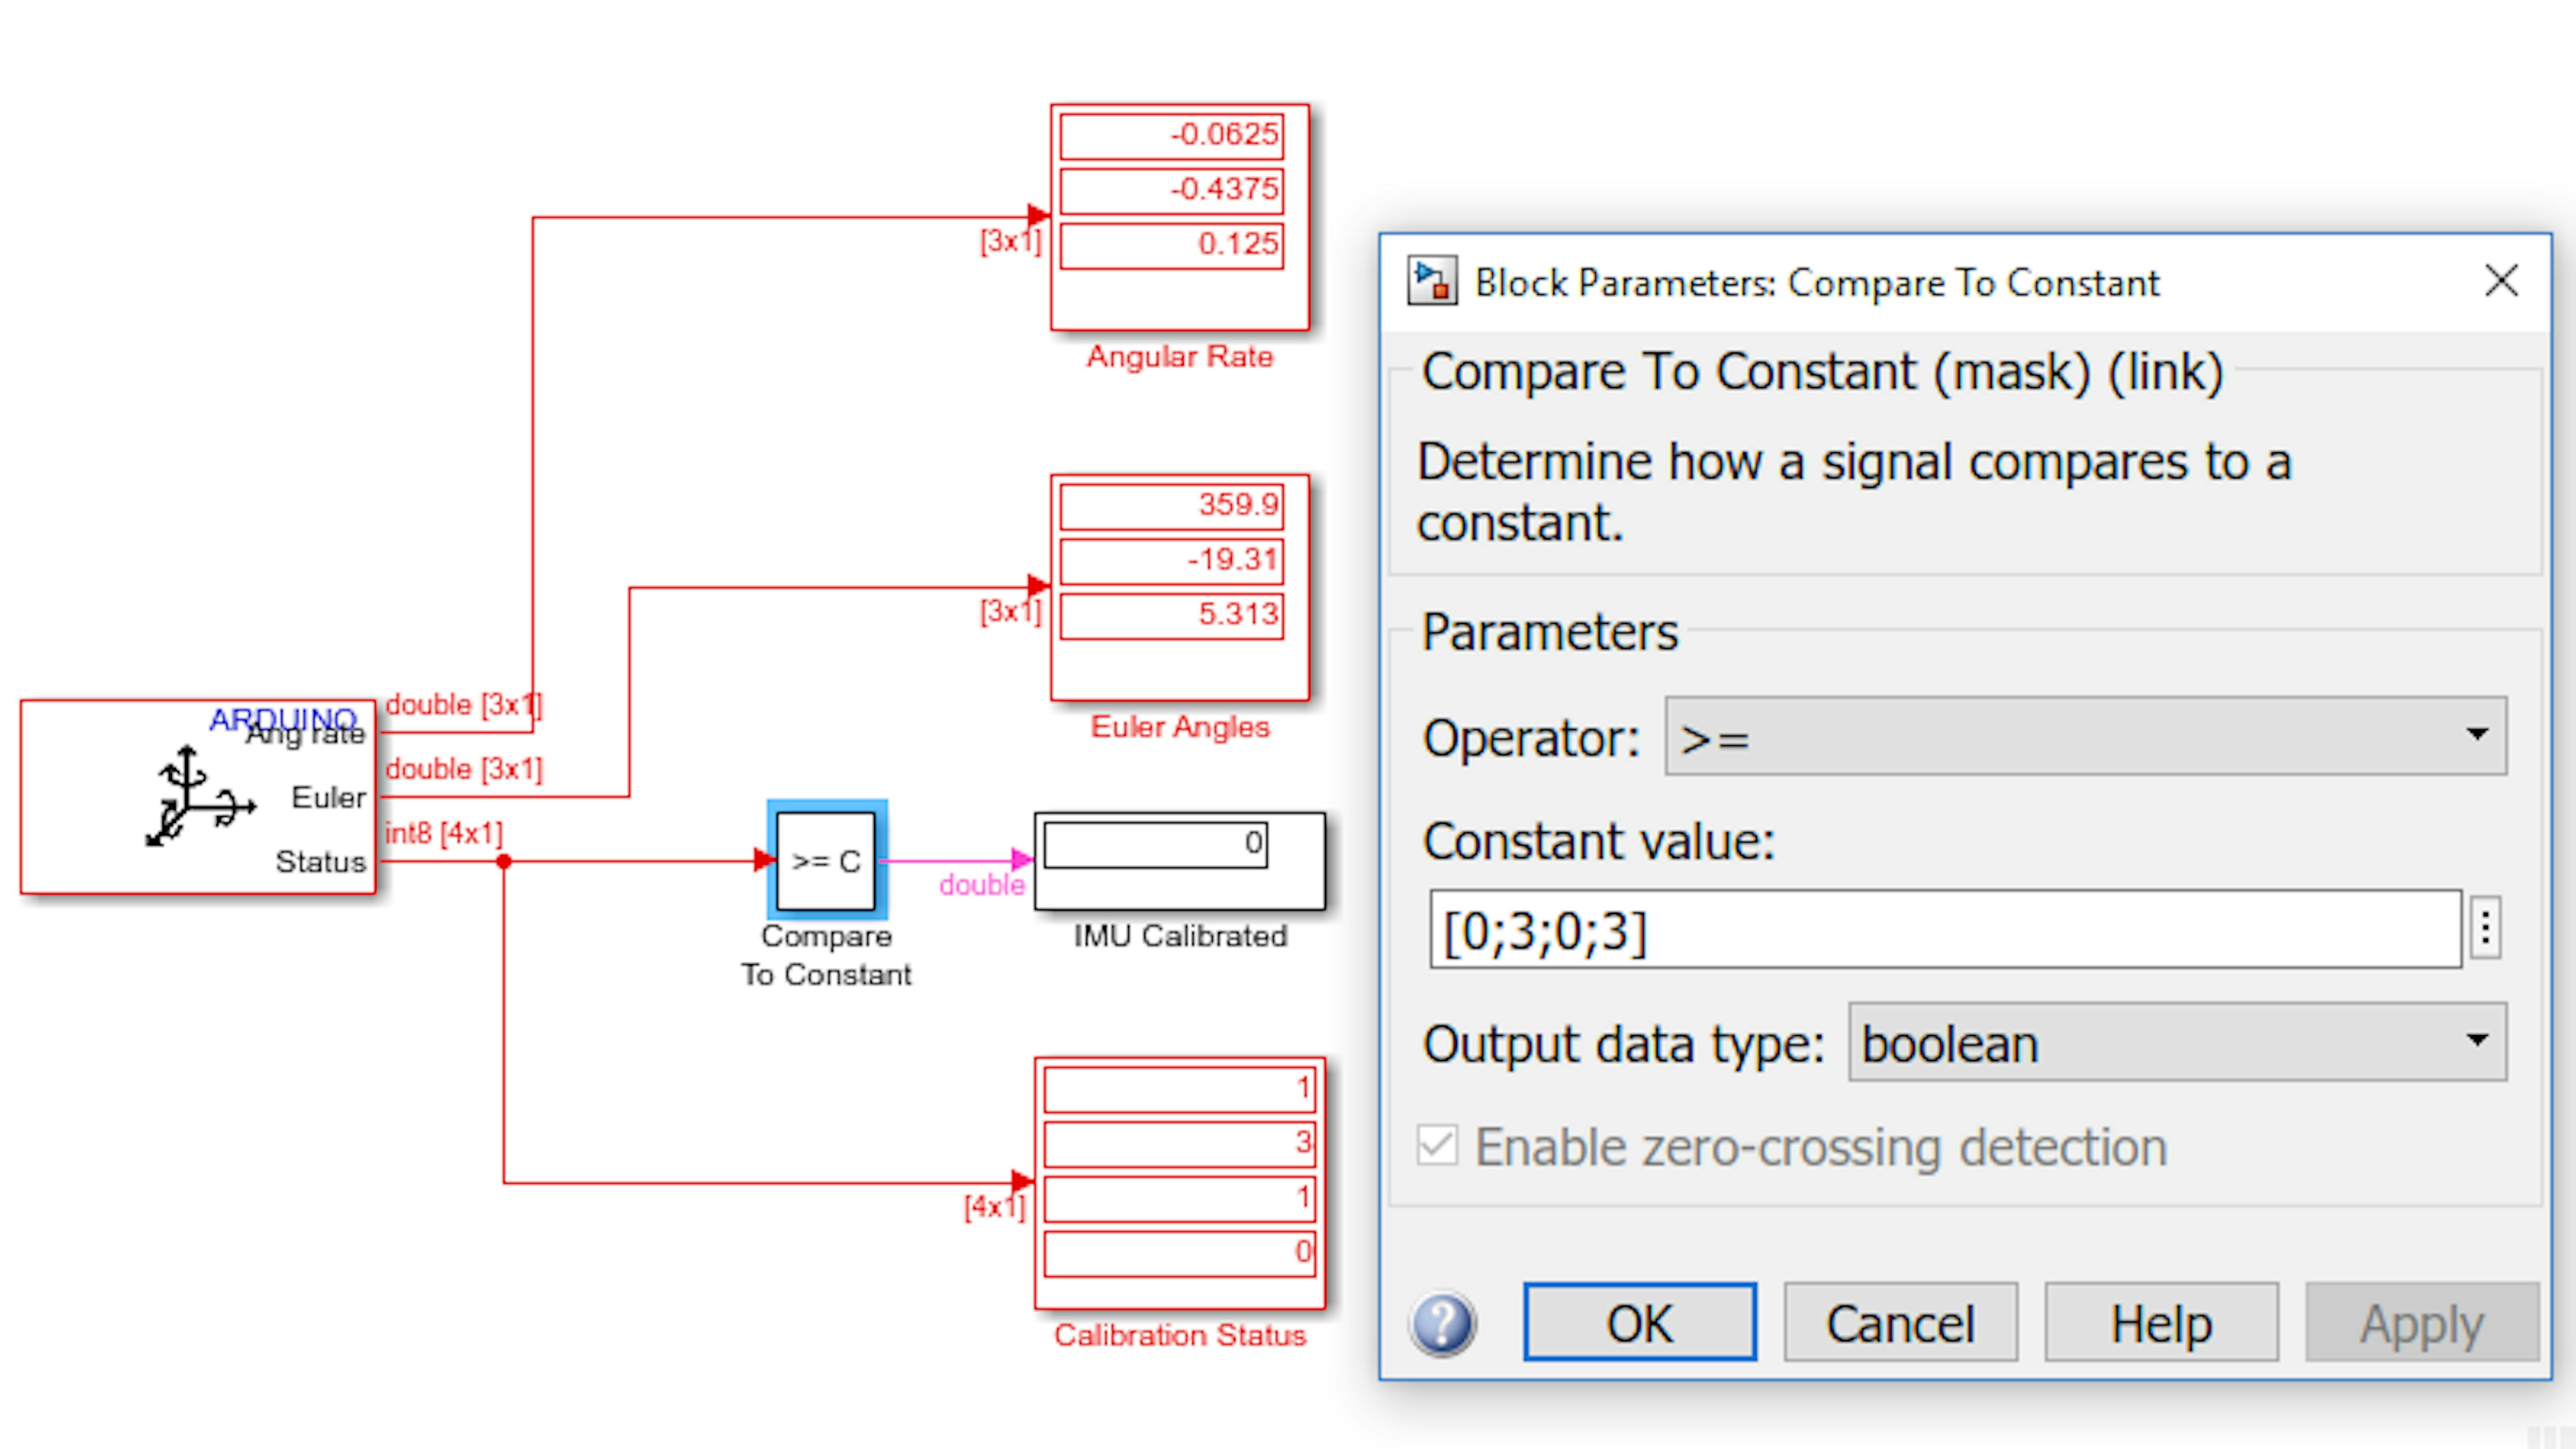Select the Compare To Constant block
The width and height of the screenshot is (2576, 1449).
[826, 860]
